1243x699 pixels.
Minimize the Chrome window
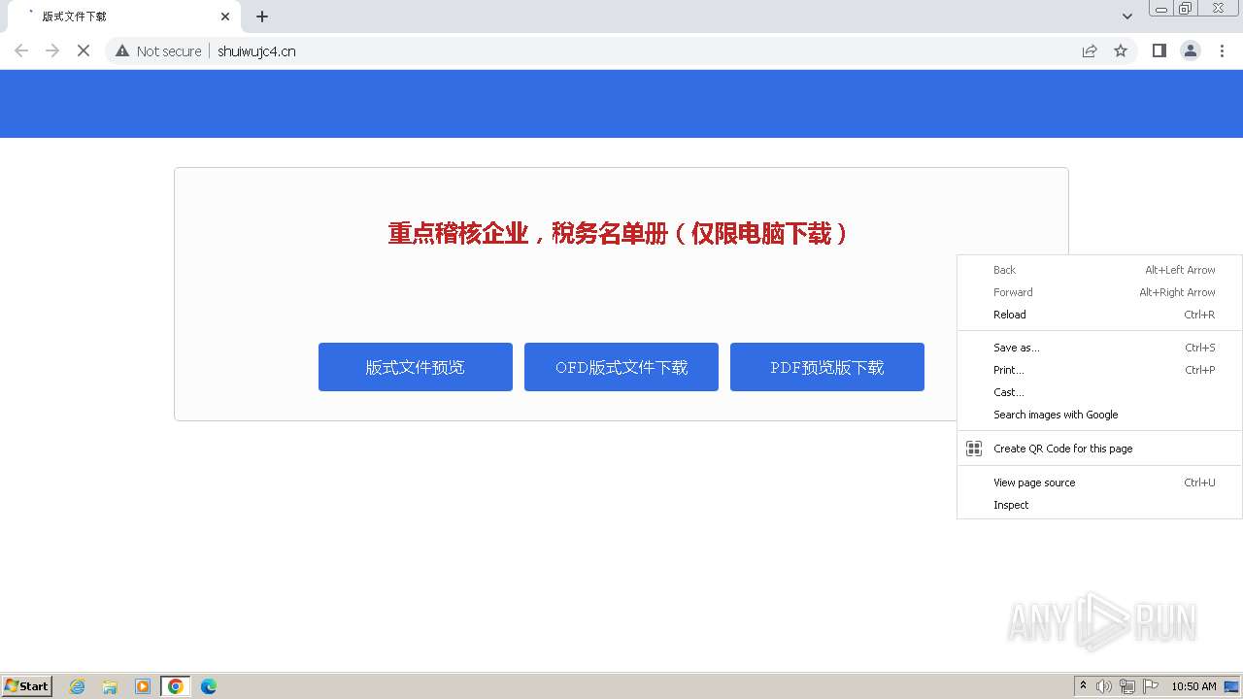1160,9
